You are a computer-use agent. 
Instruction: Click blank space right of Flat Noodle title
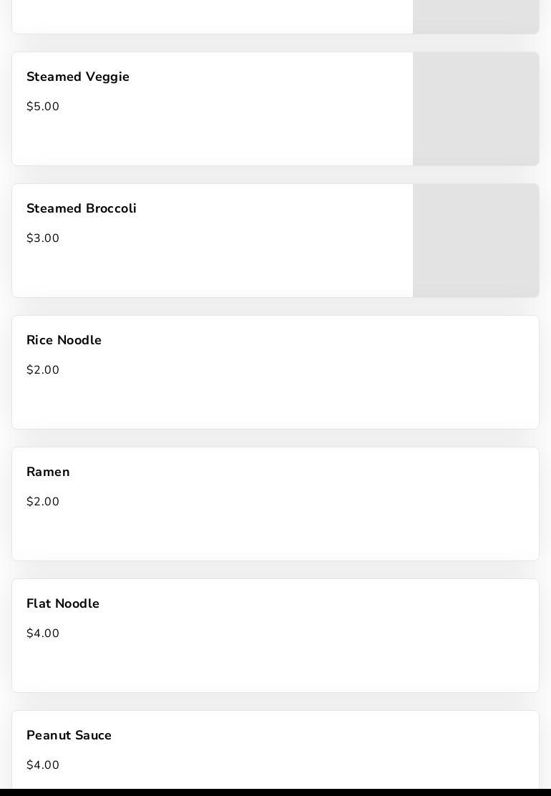(315, 603)
